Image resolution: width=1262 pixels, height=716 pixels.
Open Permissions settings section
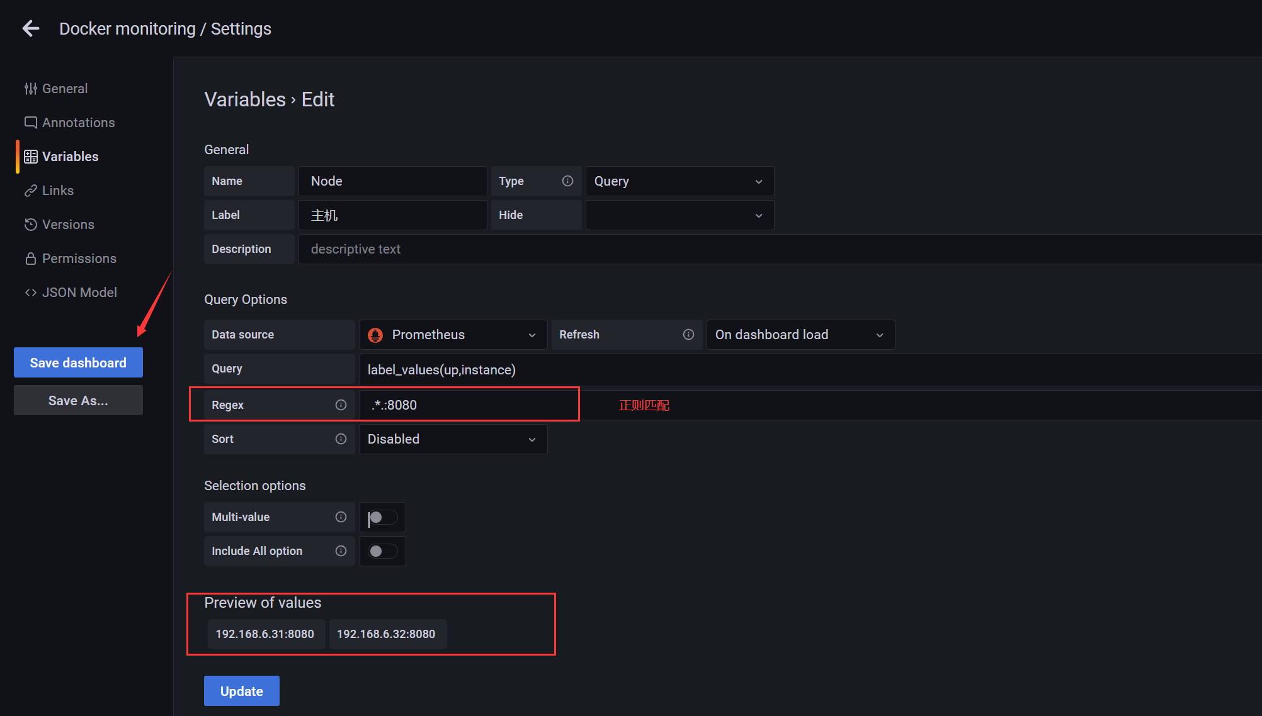point(79,259)
